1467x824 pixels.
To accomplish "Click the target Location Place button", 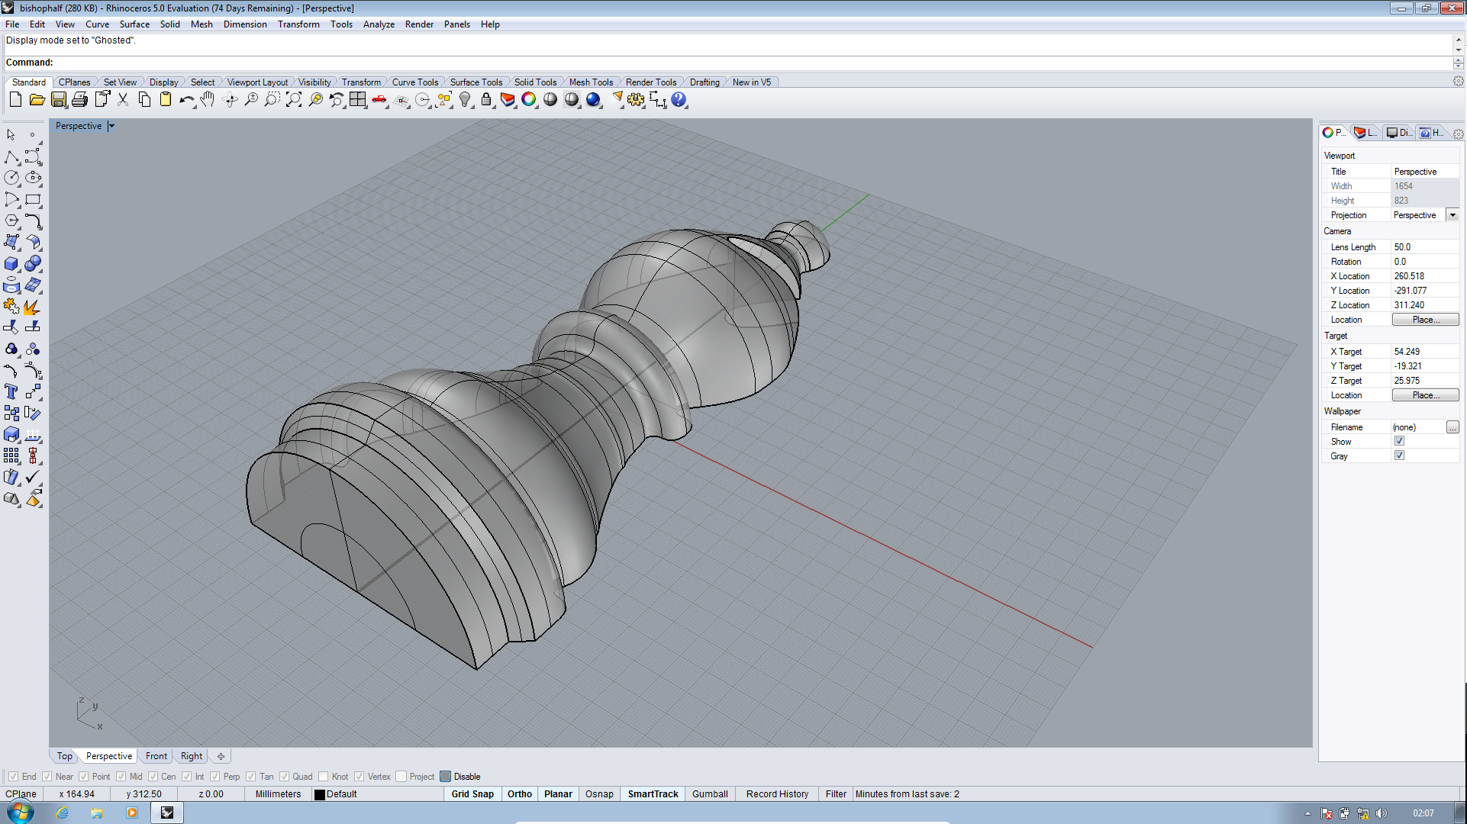I will (x=1425, y=395).
